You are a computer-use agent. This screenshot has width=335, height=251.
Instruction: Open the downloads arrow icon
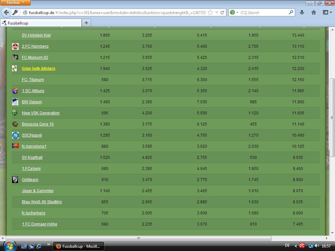point(302,12)
